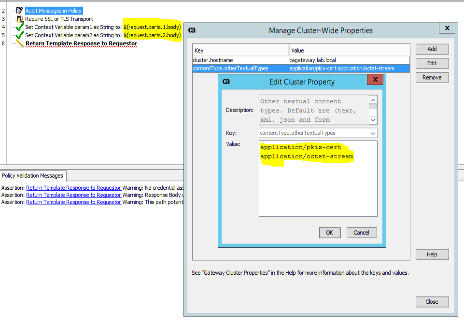Open the Key combo box dropdown arrow
This screenshot has height=323, width=464.
(x=374, y=133)
